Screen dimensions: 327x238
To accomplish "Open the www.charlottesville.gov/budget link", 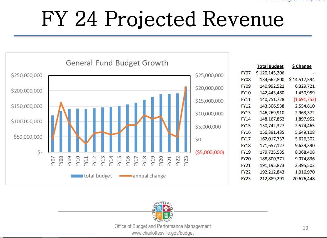I will point(163,233).
